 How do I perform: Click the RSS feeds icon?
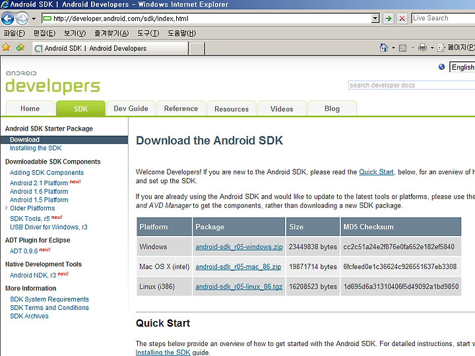[x=402, y=48]
